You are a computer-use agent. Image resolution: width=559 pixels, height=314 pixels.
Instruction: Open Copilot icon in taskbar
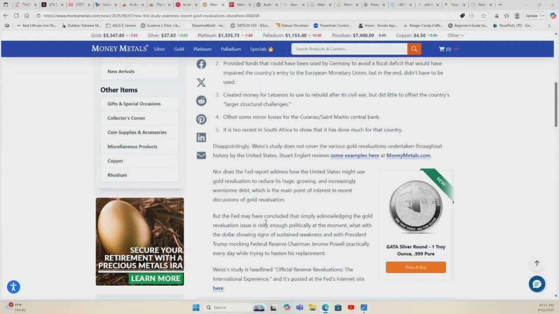[286, 307]
